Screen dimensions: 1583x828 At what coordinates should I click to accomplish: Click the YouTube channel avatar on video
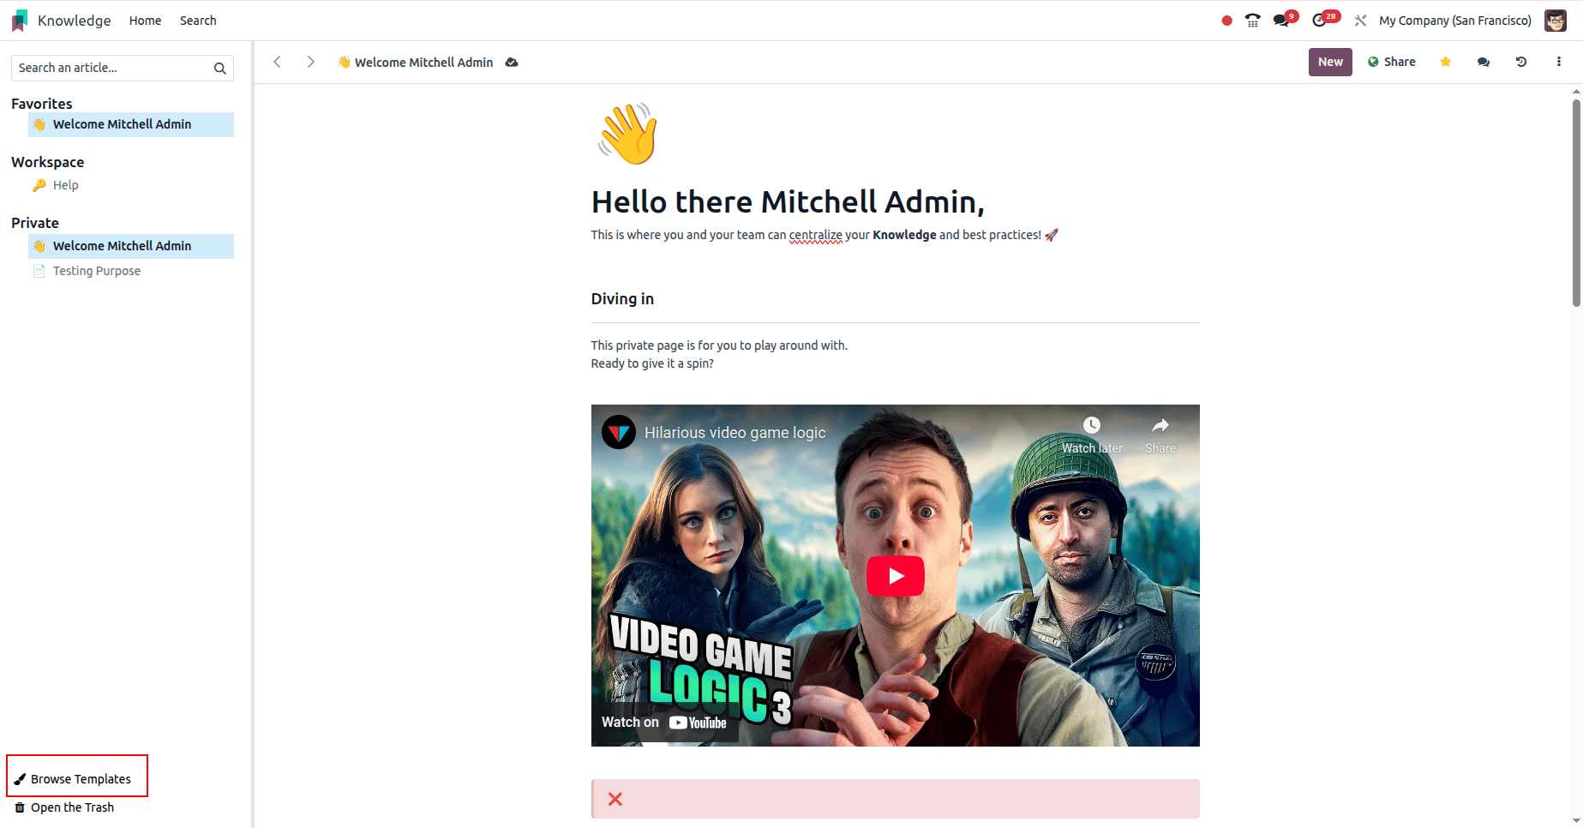coord(618,432)
